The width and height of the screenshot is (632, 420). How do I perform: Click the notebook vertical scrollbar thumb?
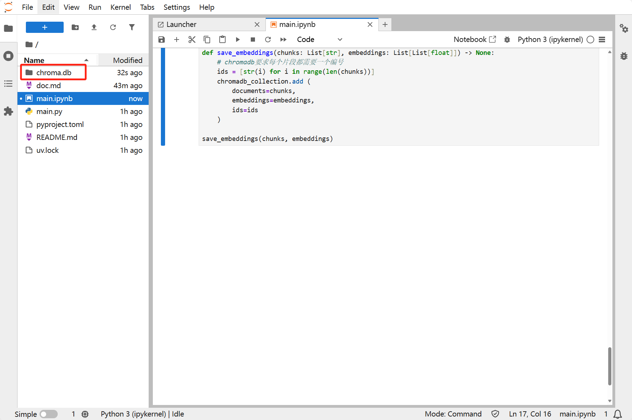[x=610, y=366]
